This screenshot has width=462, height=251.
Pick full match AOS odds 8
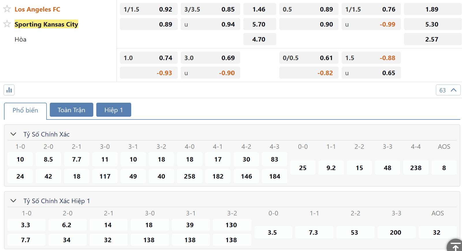444,168
